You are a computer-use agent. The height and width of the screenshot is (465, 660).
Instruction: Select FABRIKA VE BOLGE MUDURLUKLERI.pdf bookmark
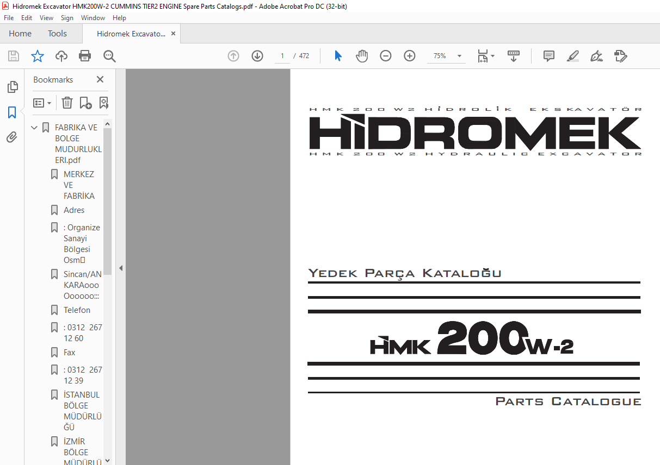pos(78,144)
